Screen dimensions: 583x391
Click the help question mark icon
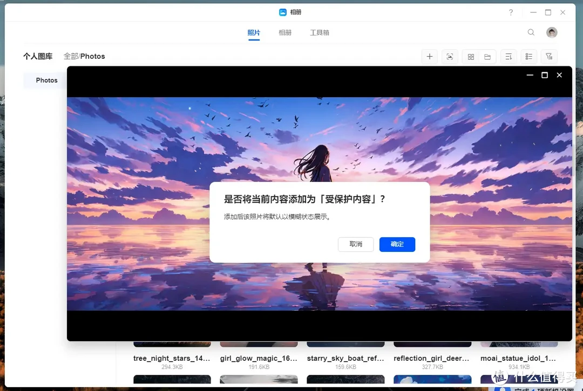pos(511,12)
